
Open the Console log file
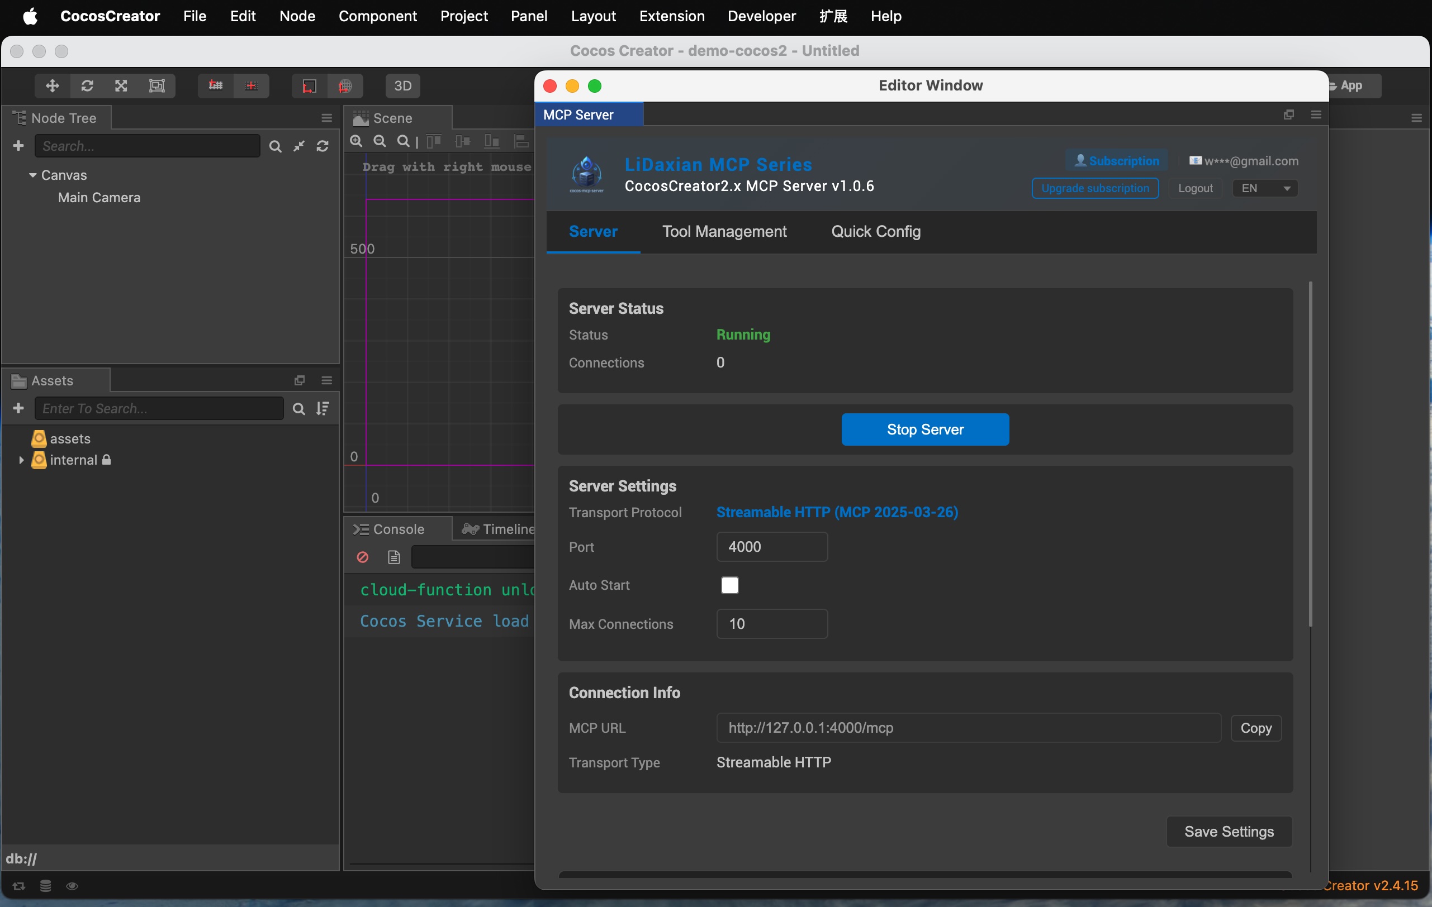(x=393, y=557)
